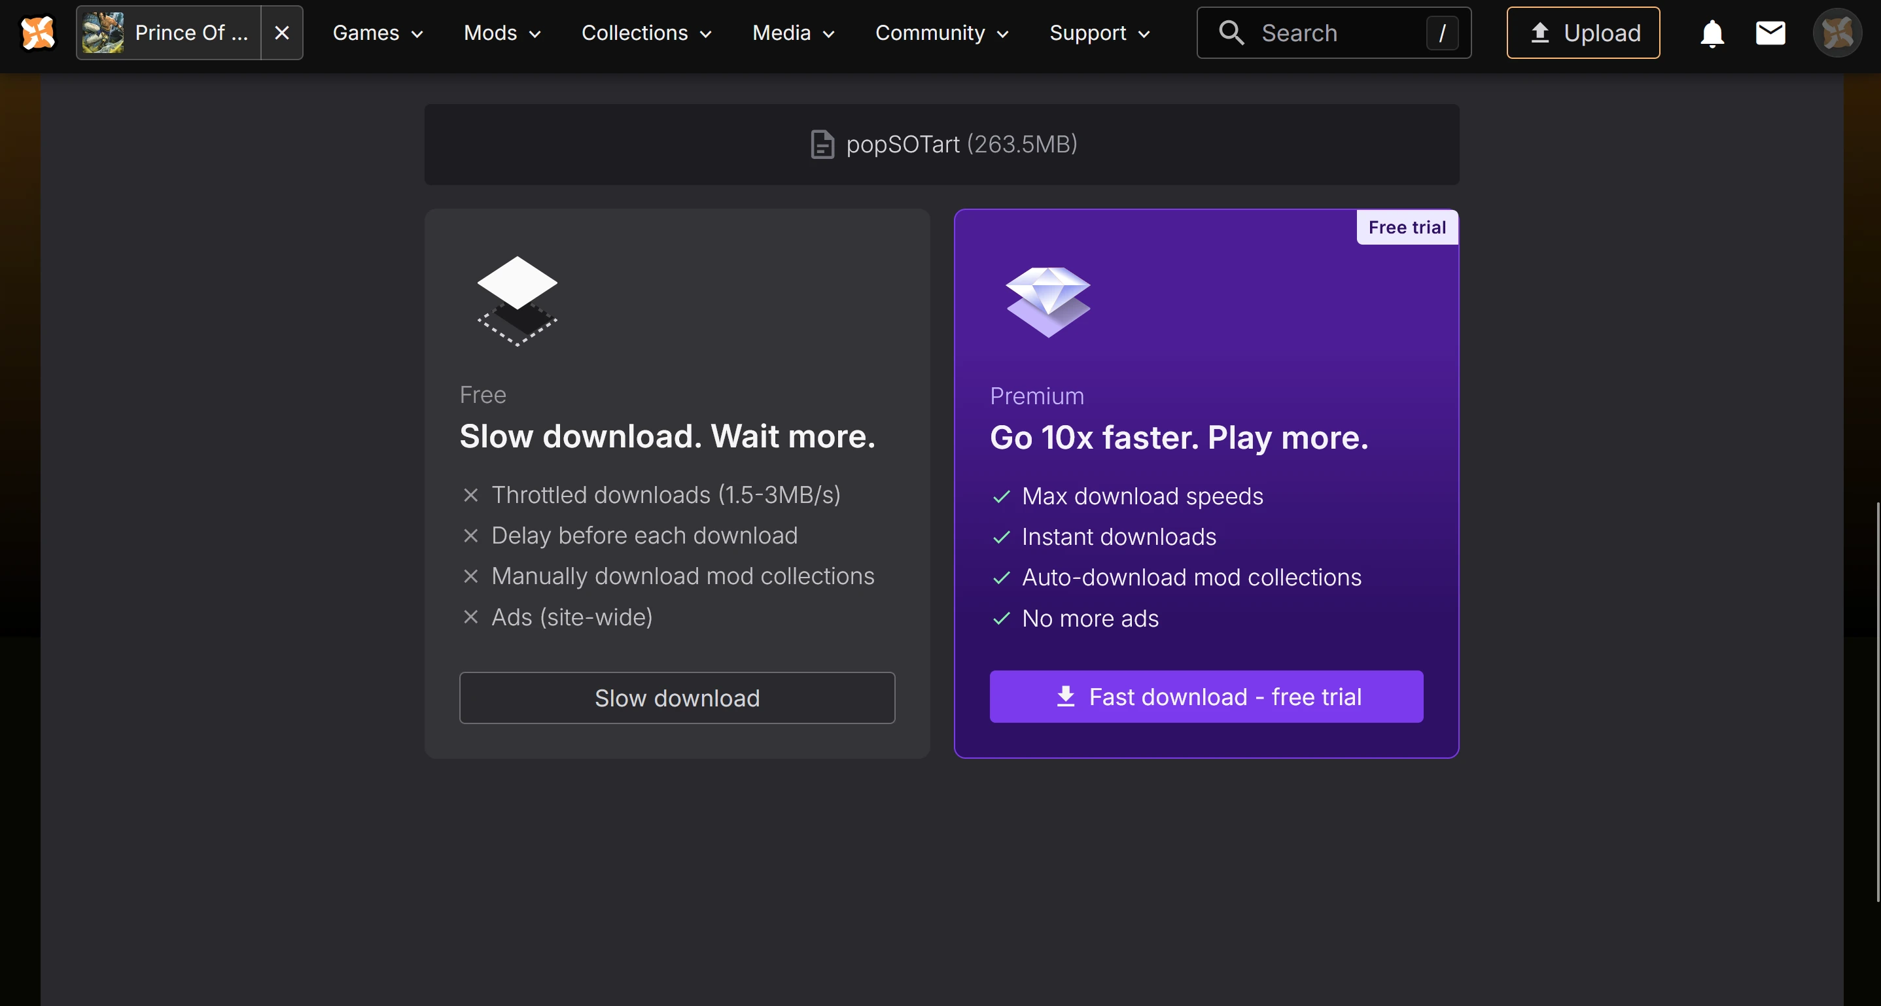Click the 'Manually download mod collections' text
The image size is (1881, 1006).
click(x=683, y=576)
